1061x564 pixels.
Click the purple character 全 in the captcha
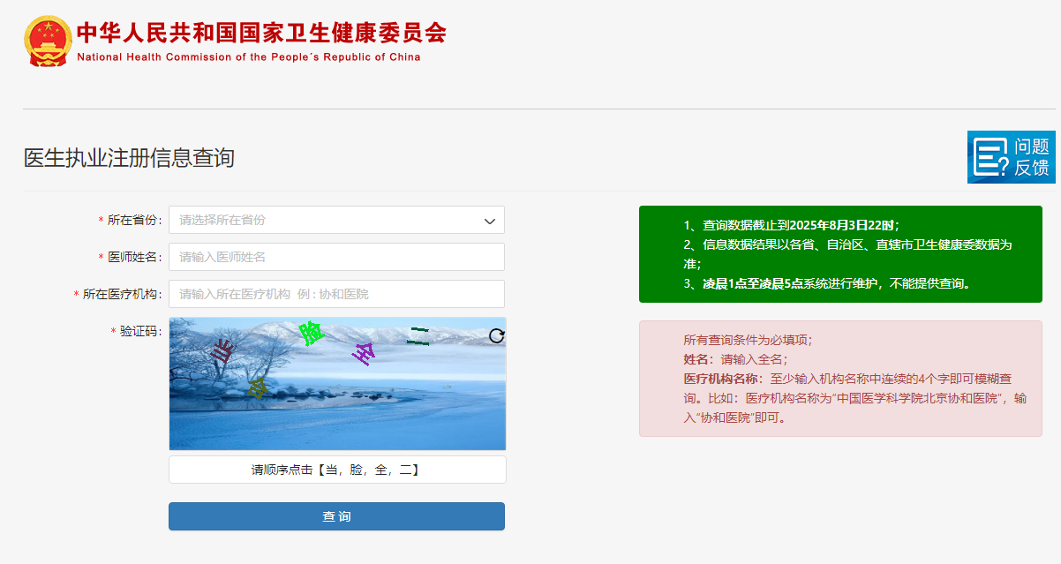[363, 353]
